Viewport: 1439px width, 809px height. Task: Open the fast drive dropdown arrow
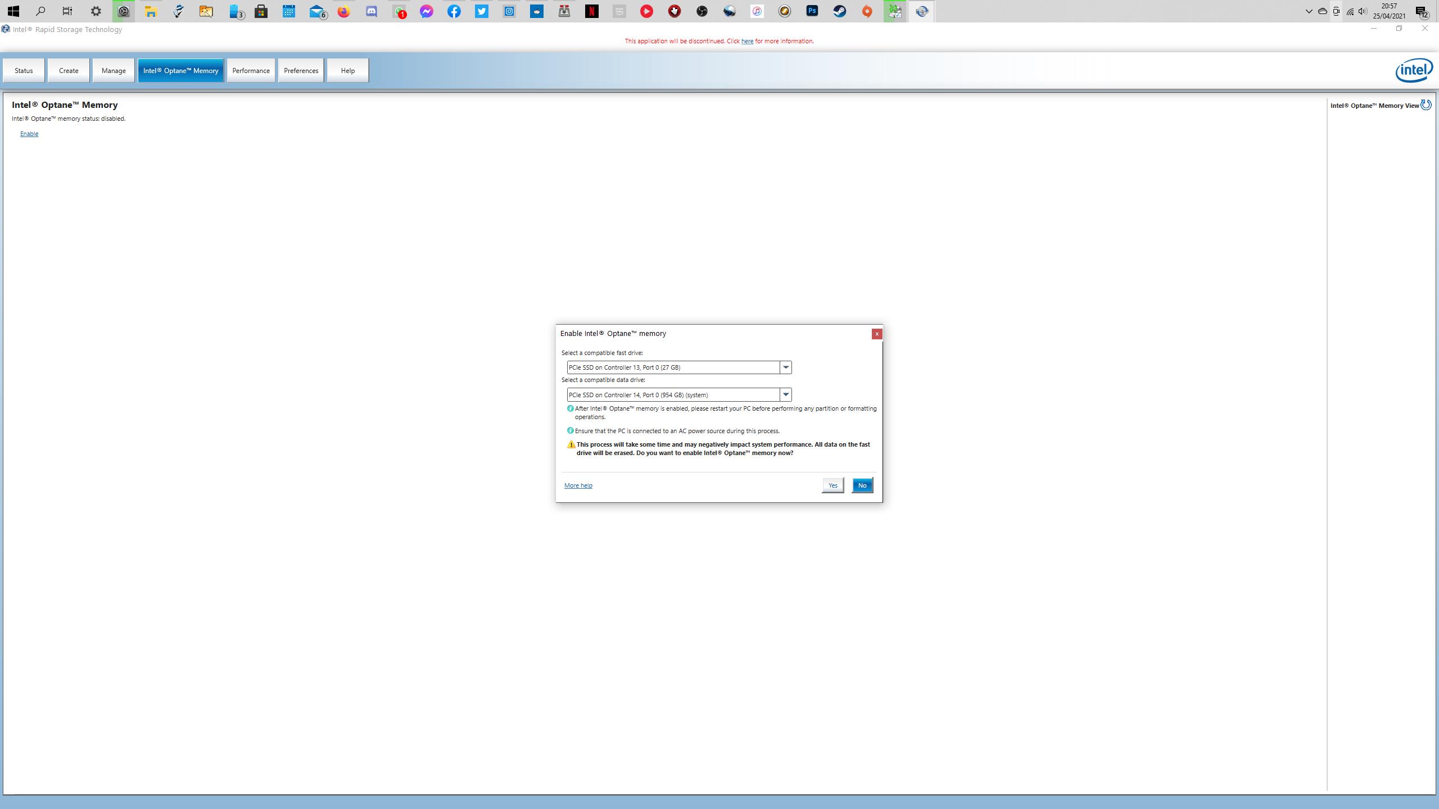point(786,367)
